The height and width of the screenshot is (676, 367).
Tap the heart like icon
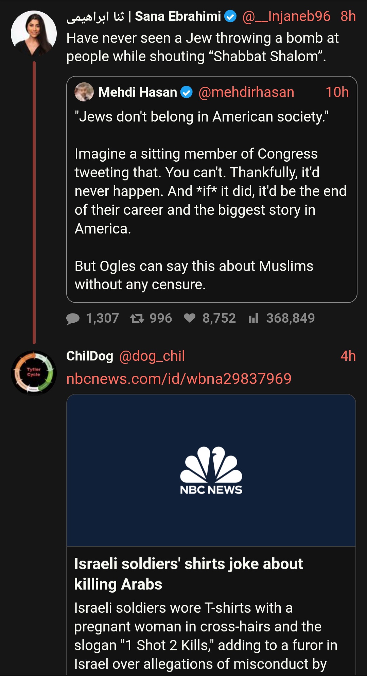[190, 318]
